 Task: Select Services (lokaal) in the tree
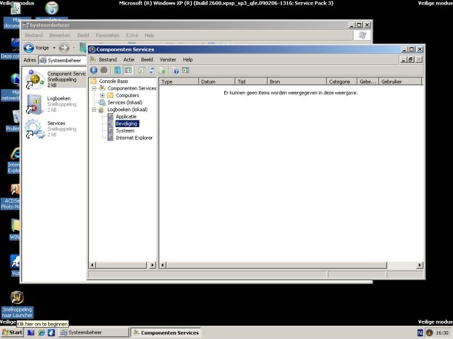click(x=125, y=102)
